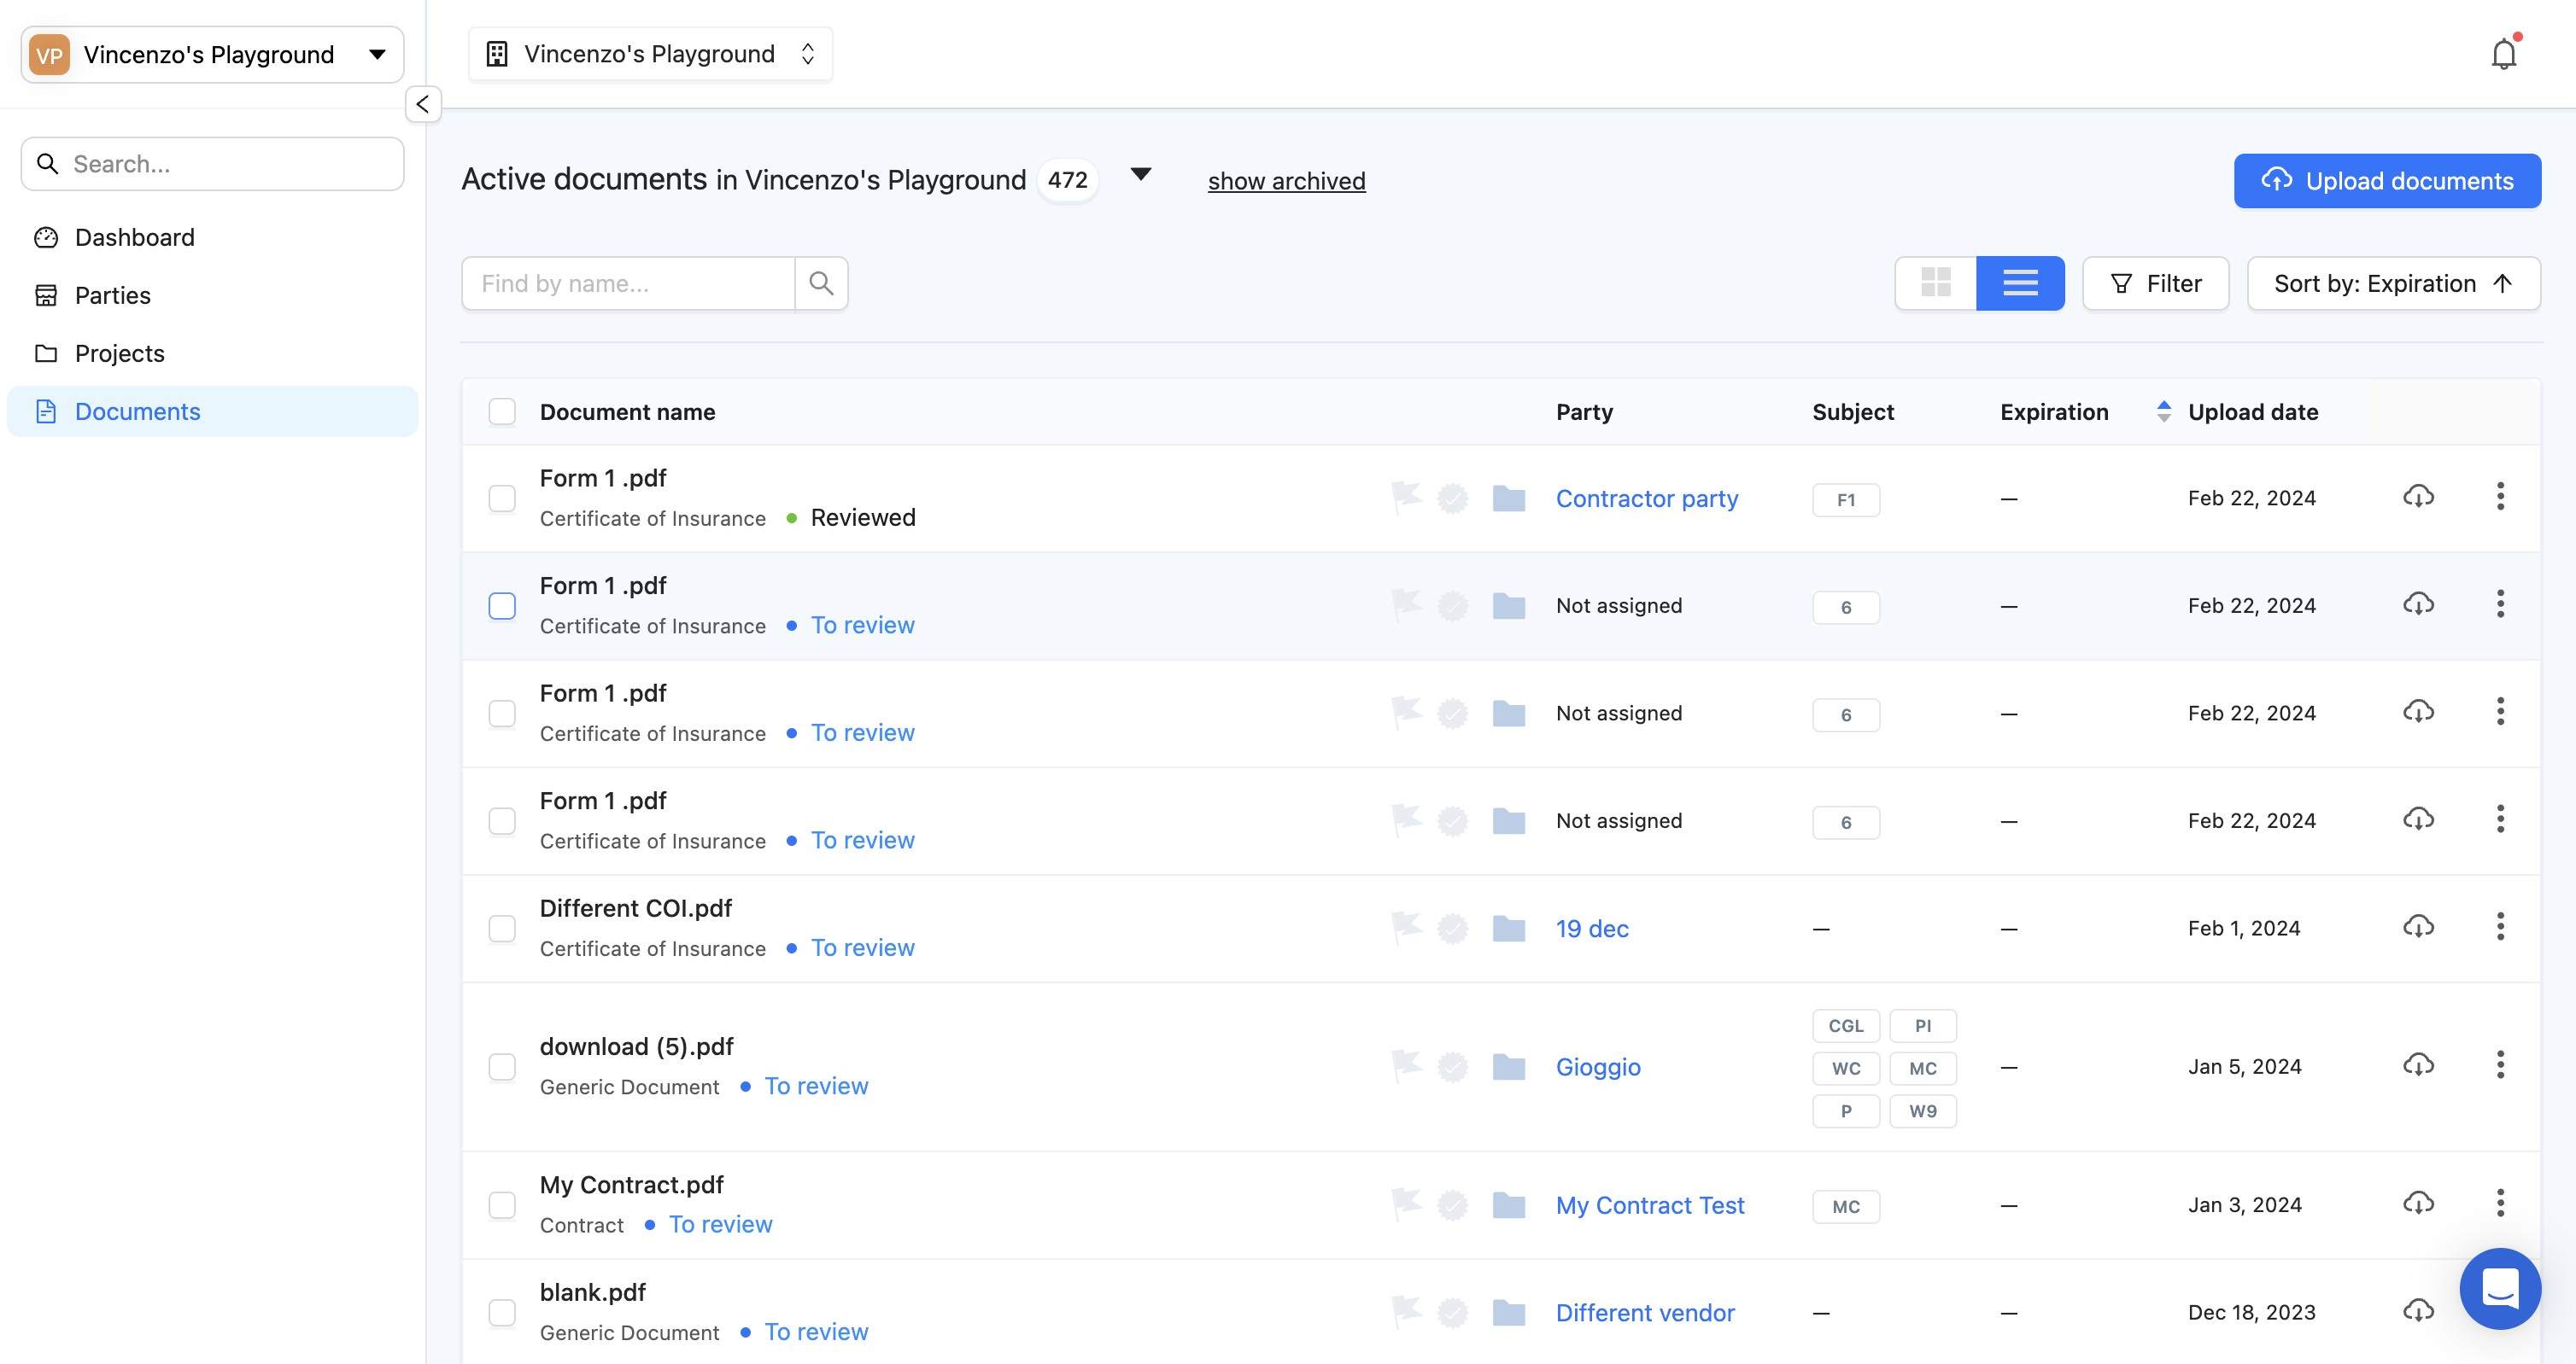Switch to grid view layout

(1935, 283)
